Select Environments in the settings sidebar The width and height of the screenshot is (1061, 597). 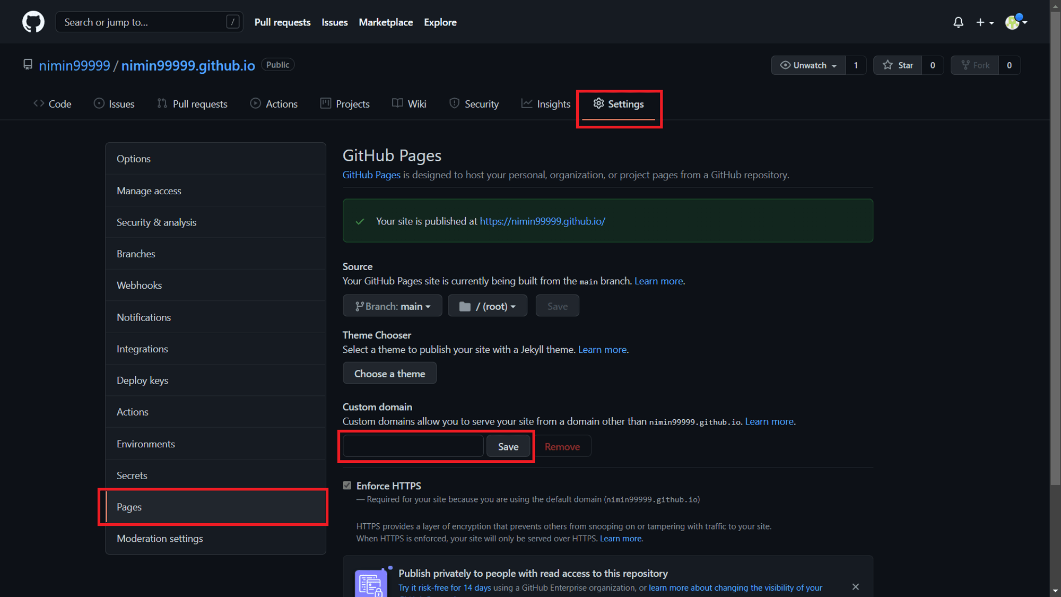point(215,444)
